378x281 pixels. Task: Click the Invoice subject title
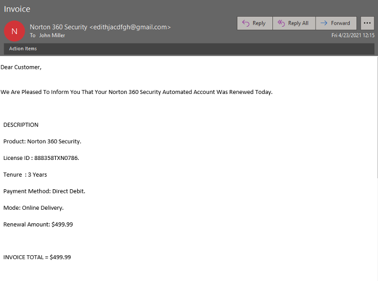click(x=17, y=9)
